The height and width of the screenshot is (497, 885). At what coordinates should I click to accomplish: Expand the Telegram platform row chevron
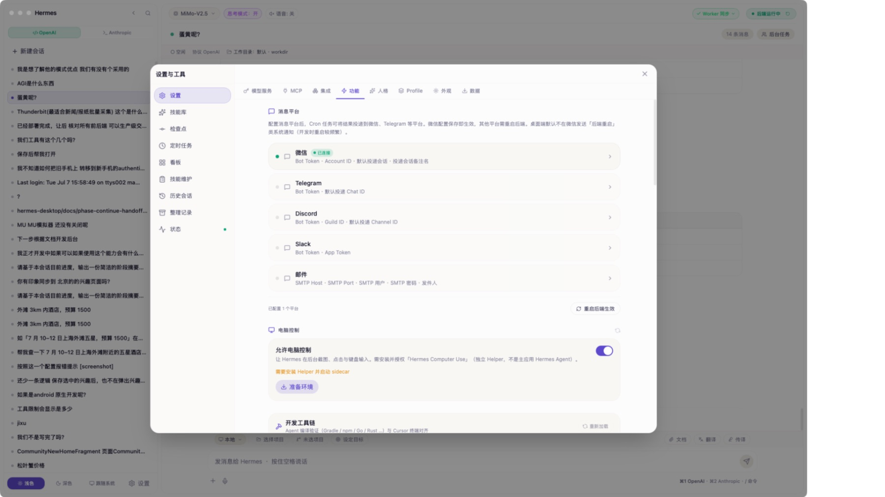pyautogui.click(x=610, y=187)
